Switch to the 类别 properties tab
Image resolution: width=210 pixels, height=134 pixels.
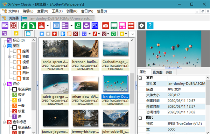(169, 72)
